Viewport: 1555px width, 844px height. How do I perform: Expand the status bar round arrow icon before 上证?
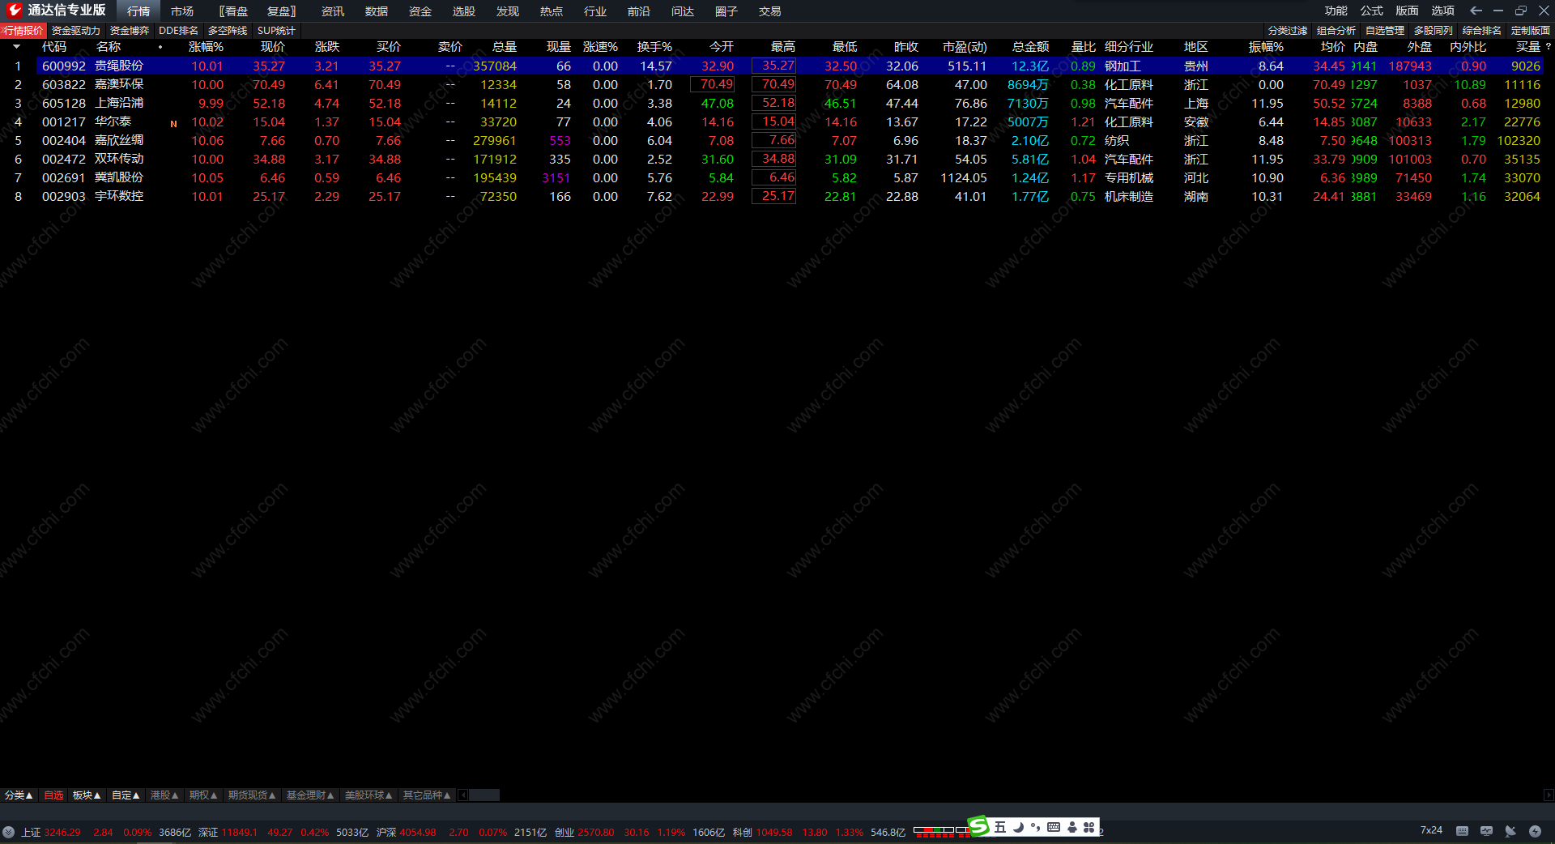coord(8,832)
